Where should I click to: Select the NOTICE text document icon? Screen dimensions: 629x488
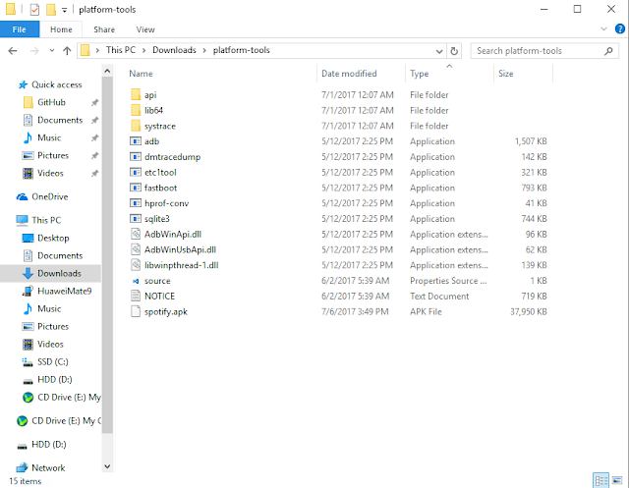[x=136, y=297]
